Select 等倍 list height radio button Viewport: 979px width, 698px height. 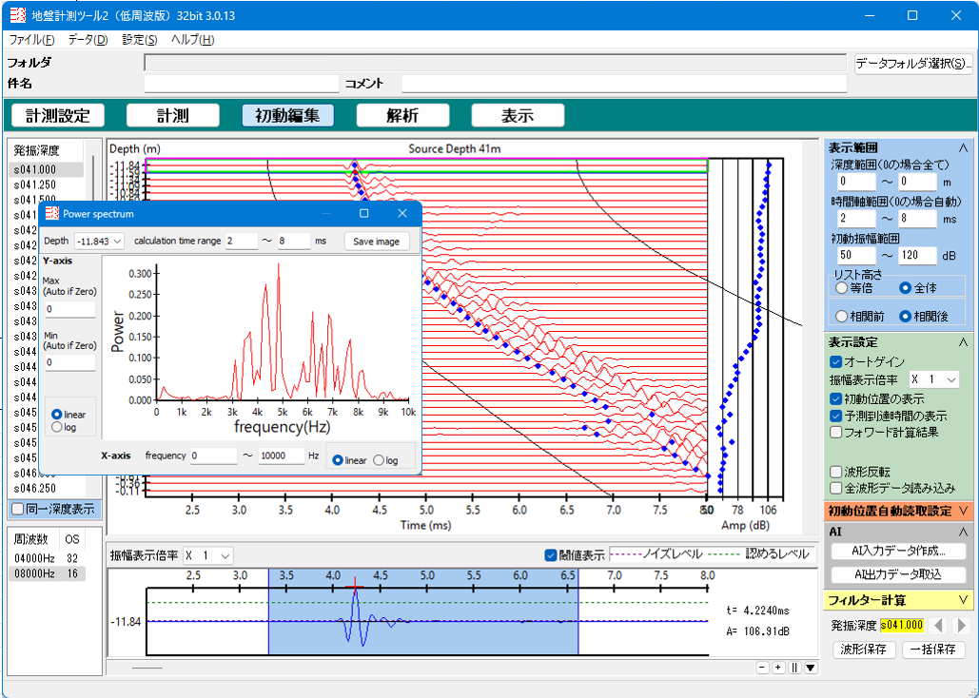(842, 288)
